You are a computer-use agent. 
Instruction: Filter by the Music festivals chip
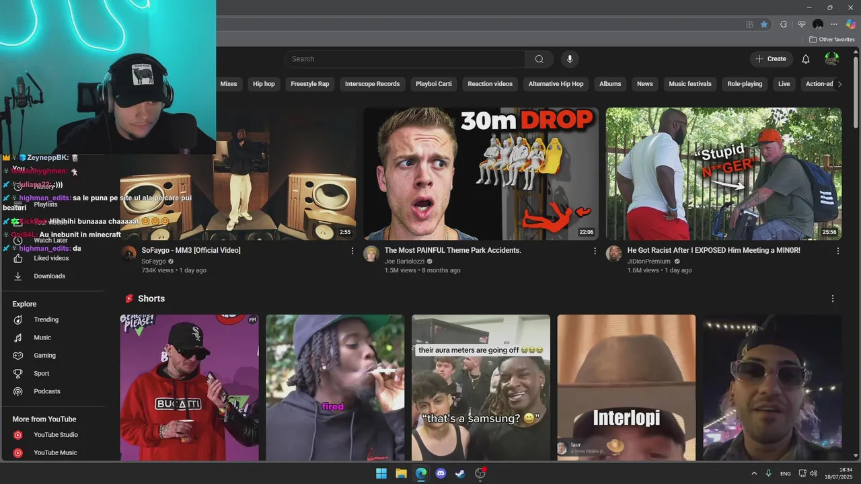690,84
